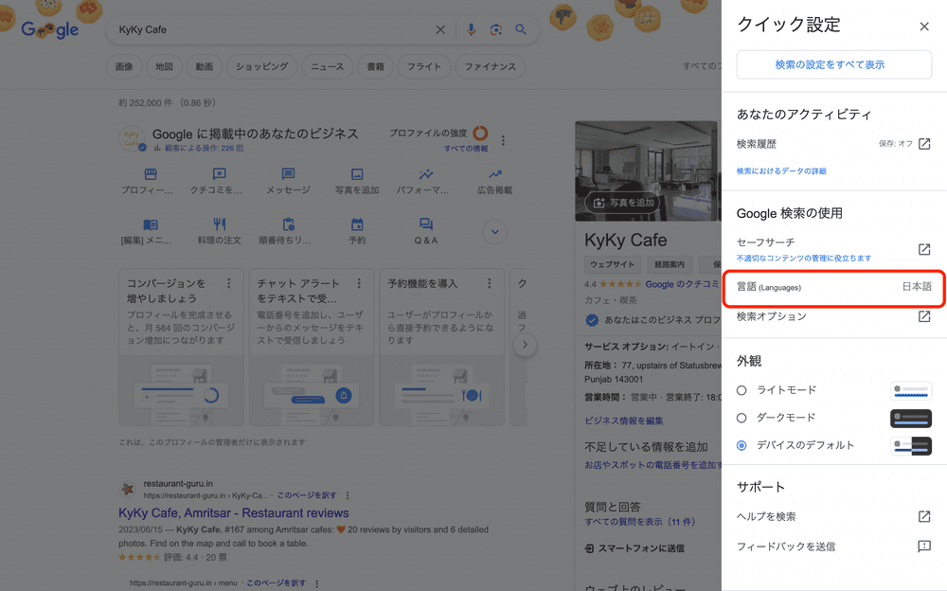The width and height of the screenshot is (947, 591).
Task: Open the 言語 (Languages) setting row
Action: 833,287
